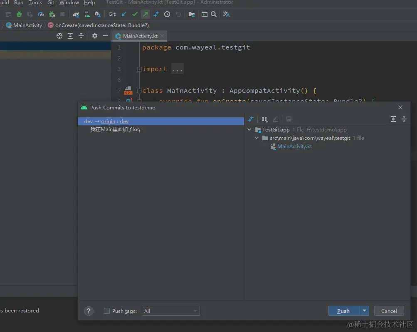Viewport: 417px width, 332px height.
Task: Click the Git Commit checkmark icon
Action: 135,14
